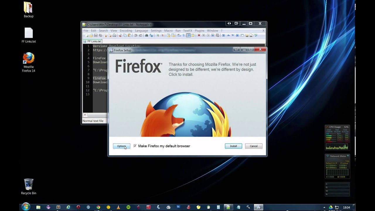Click the Save Recorded Macro icon

point(217,35)
